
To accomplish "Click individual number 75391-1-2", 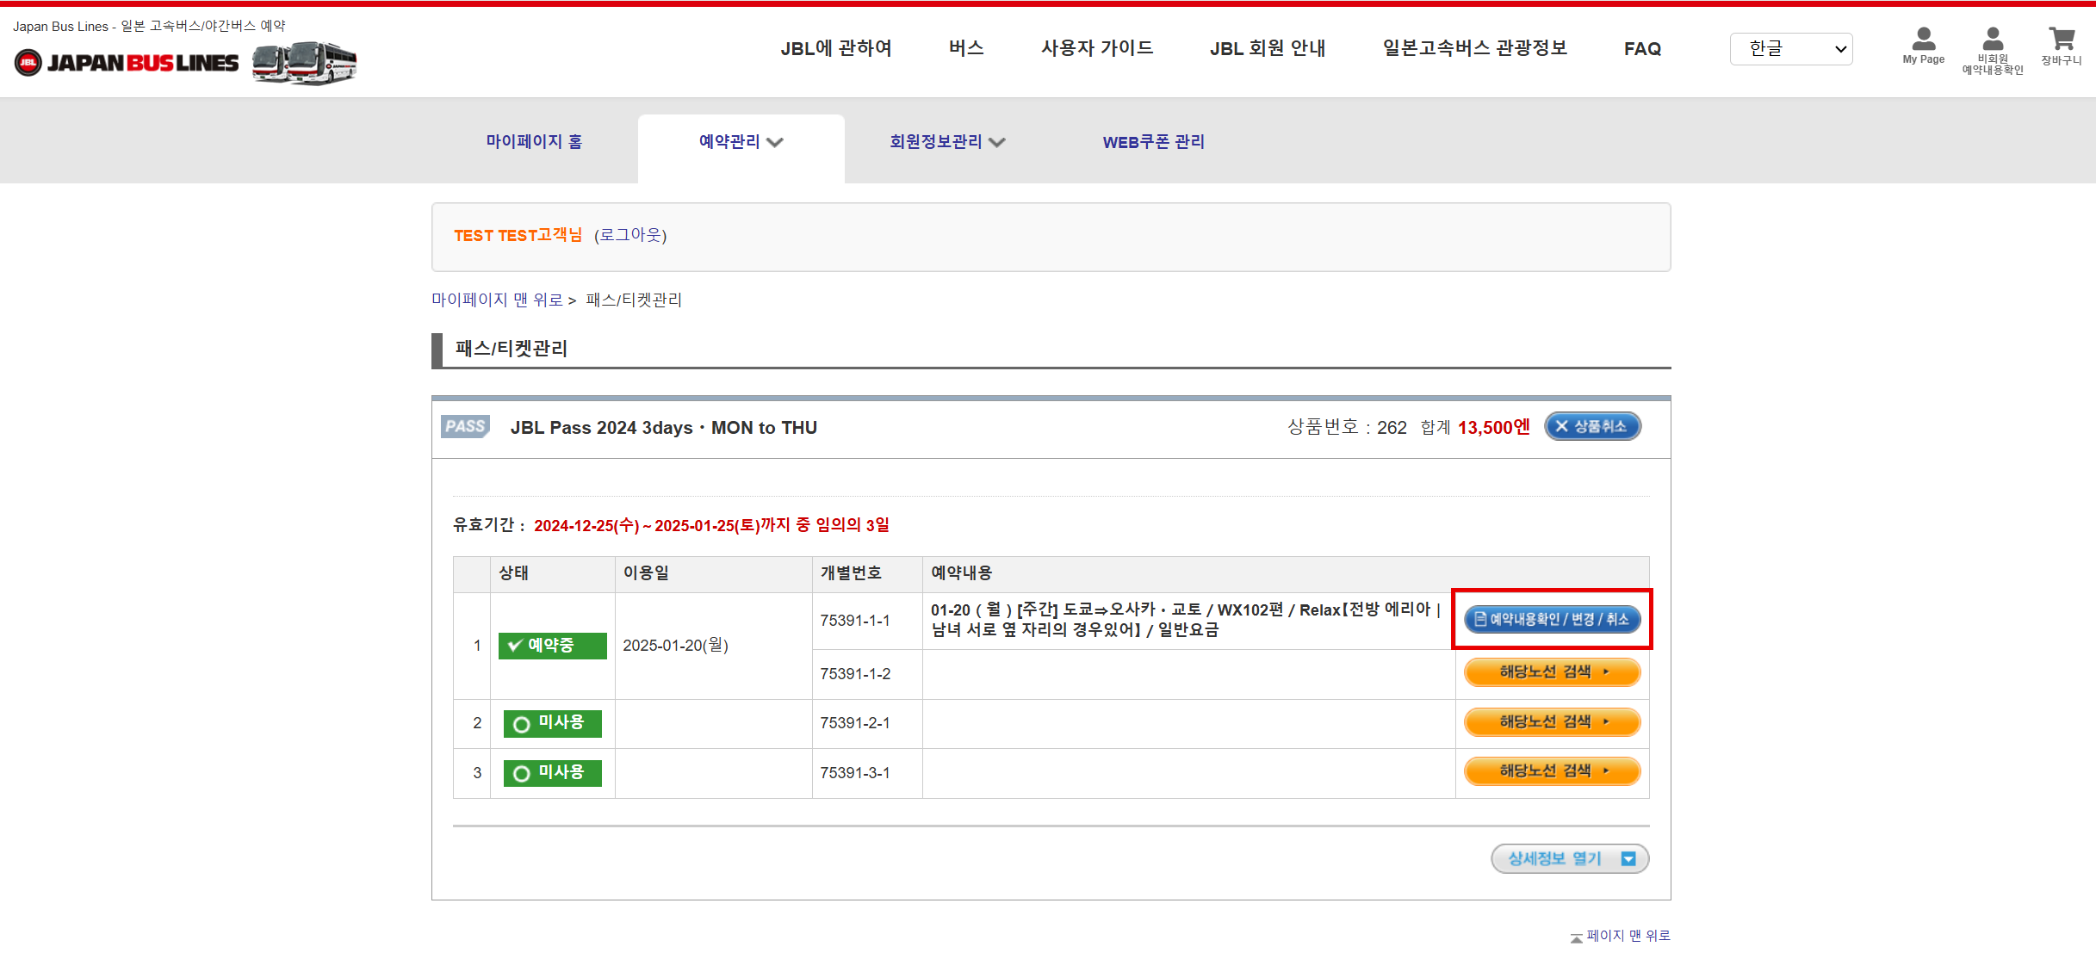I will pyautogui.click(x=855, y=674).
